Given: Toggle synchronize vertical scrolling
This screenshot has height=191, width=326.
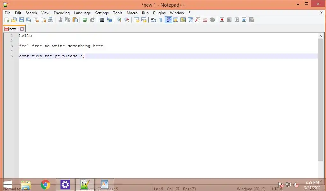Looking at the screenshot, I should coord(136,20).
